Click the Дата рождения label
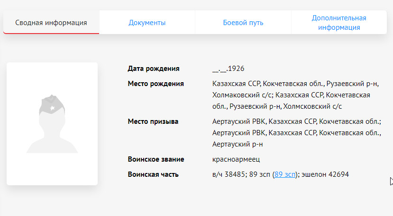Screen dimensions: 393x216 pyautogui.click(x=154, y=69)
